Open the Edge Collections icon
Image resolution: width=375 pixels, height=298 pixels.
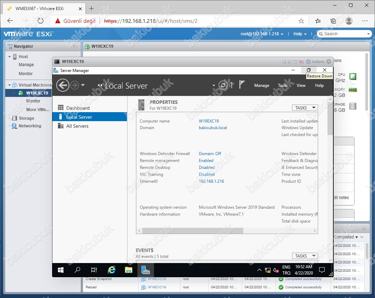pos(333,21)
